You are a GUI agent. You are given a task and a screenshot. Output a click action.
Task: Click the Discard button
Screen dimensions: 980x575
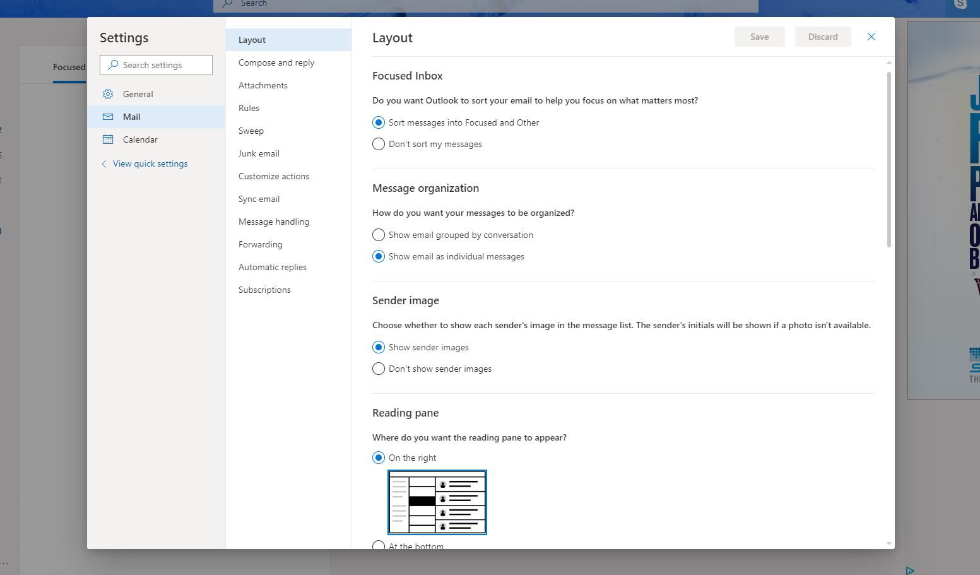(823, 37)
